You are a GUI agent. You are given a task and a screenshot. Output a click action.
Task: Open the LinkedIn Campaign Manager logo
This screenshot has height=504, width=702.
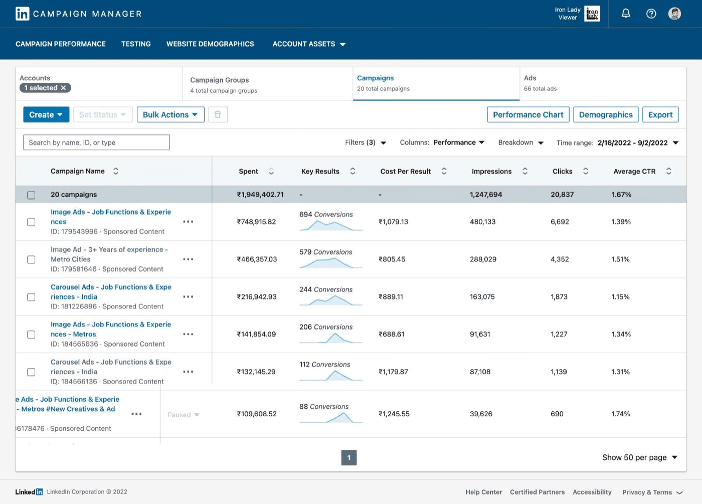point(79,14)
